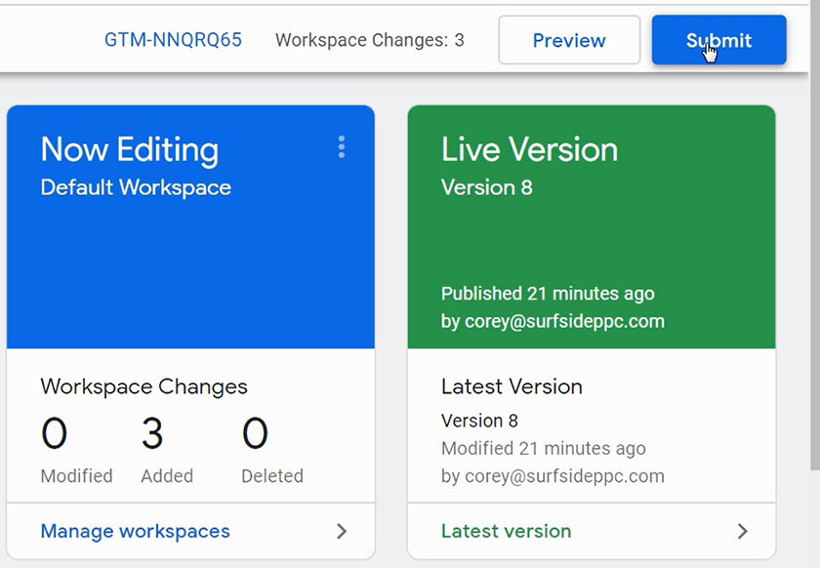Open Preview mode
This screenshot has height=568, width=820.
pos(569,40)
